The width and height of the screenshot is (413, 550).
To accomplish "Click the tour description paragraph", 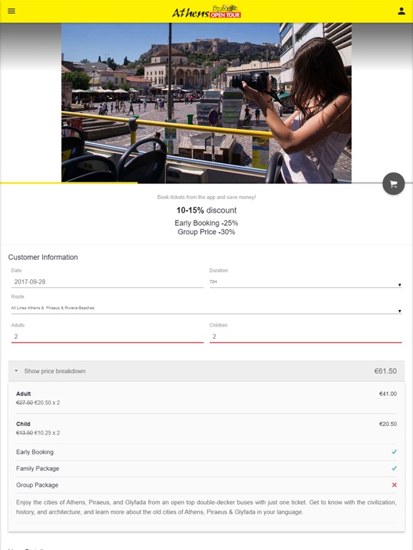I will (206, 507).
